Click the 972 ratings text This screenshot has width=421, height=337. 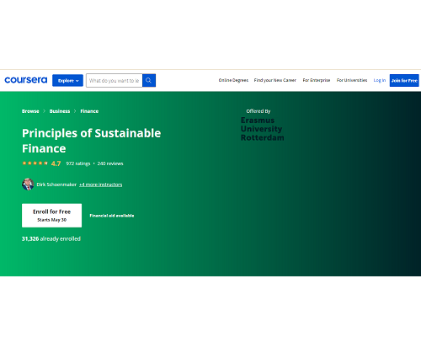78,163
